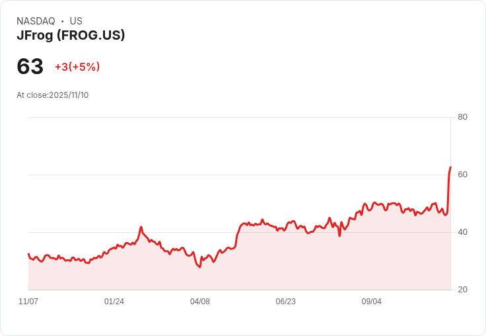Viewport: 486px width, 336px height.
Task: Click the JFrog (FROG.US) stock title
Action: tap(71, 36)
